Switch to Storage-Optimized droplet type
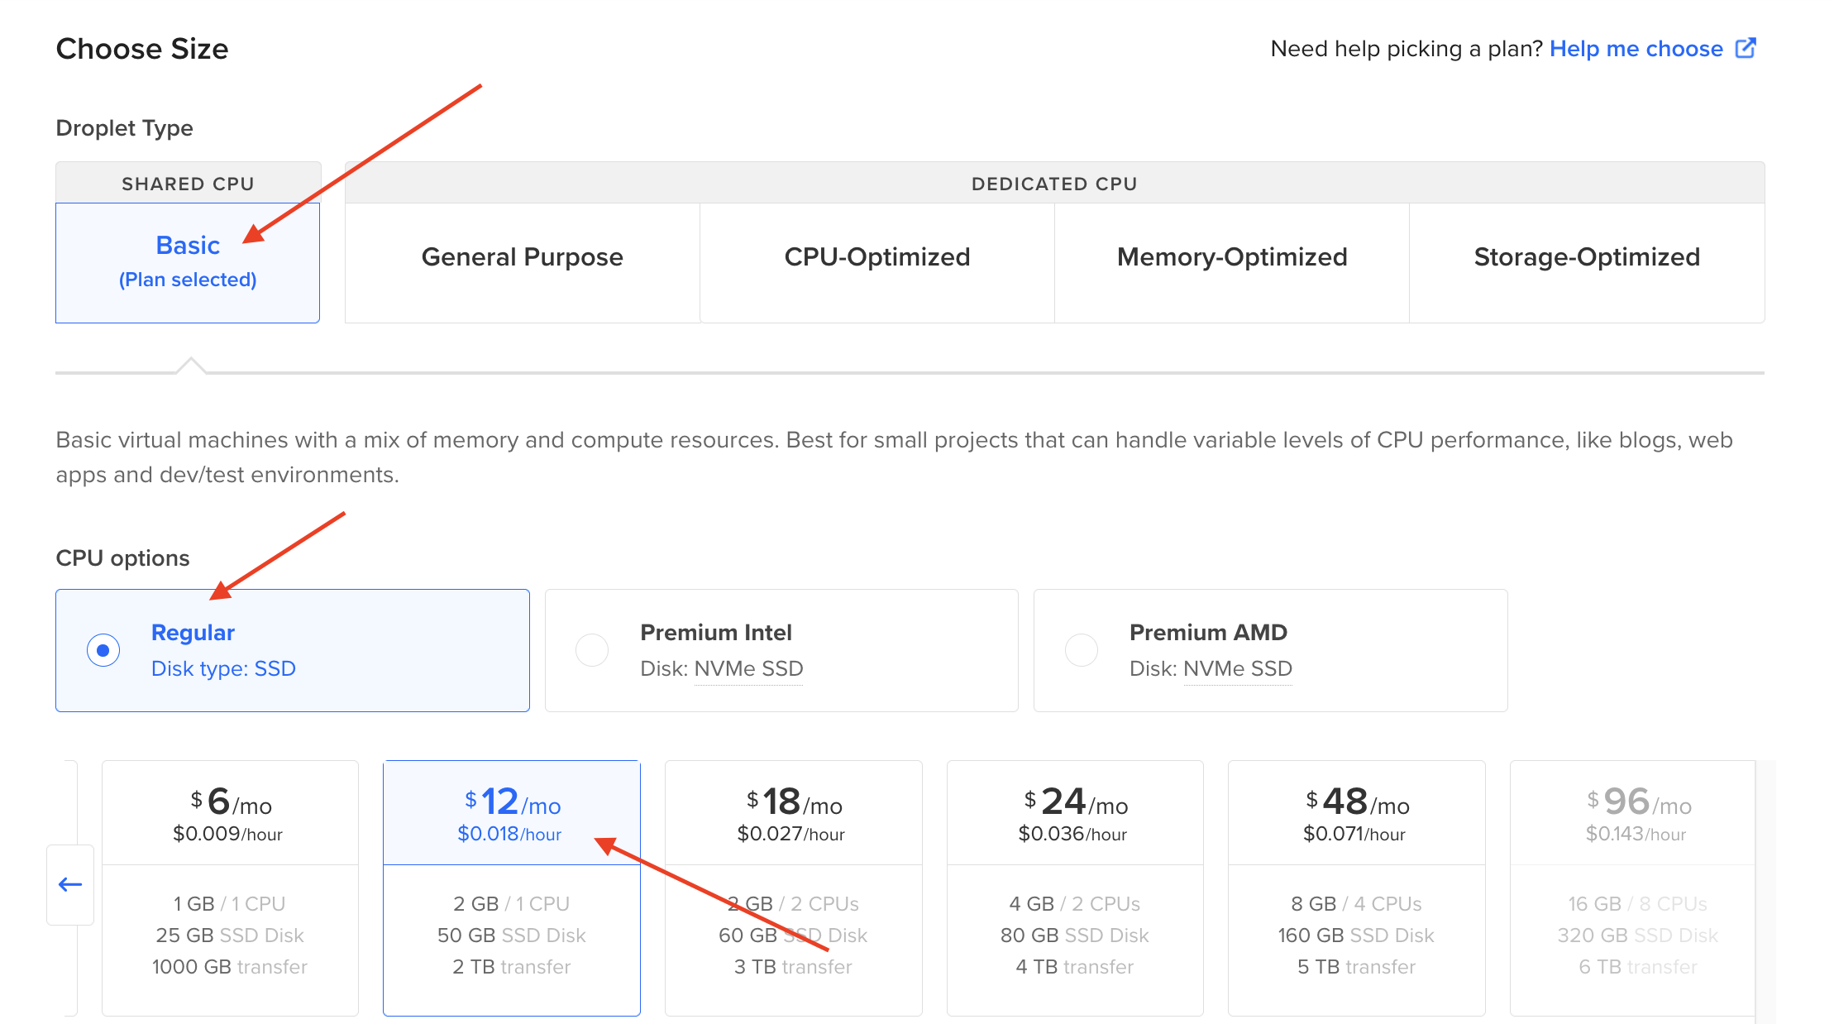 coord(1587,262)
